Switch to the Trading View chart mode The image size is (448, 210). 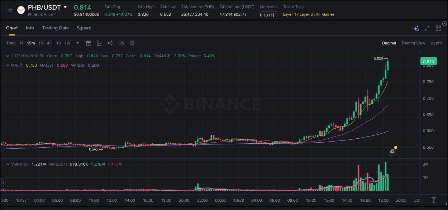pos(413,43)
